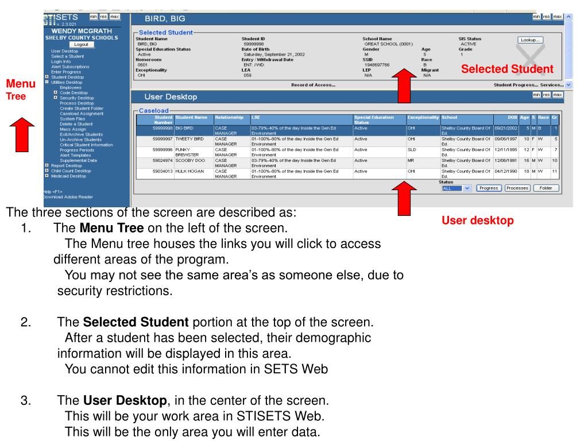Click the res button of the SETS menu panel
This screenshot has width=588, height=441.
103,17
